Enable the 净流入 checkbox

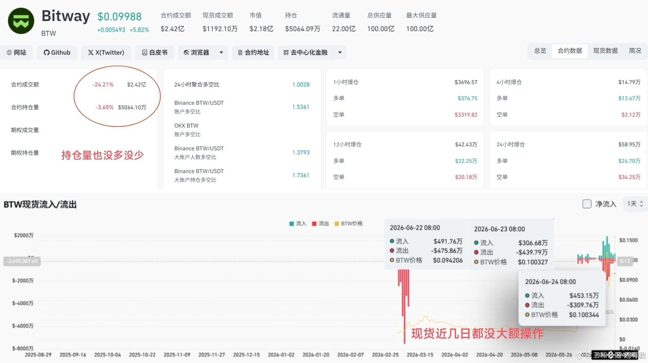tap(587, 204)
